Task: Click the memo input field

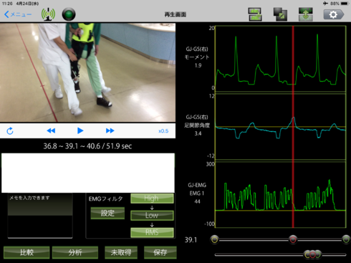Action: pos(40,216)
